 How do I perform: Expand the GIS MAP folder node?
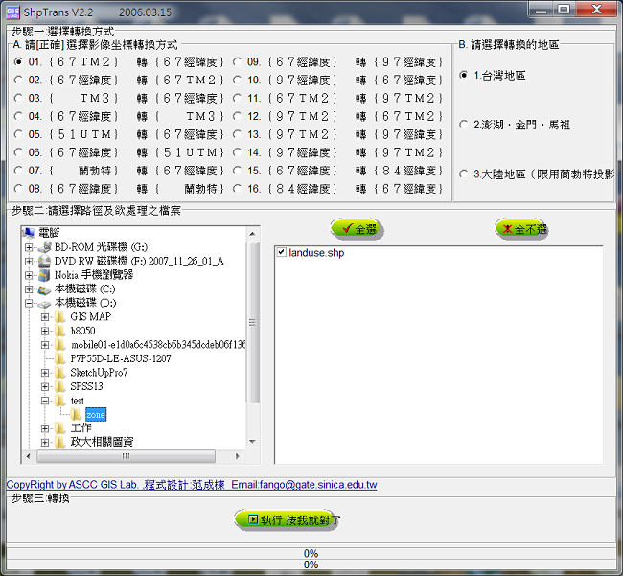(45, 317)
